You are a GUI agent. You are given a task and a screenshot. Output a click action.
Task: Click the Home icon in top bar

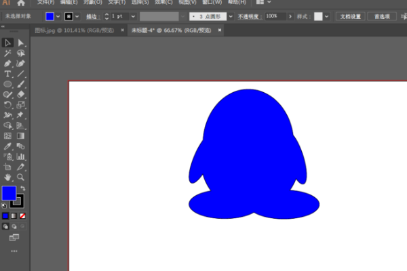point(20,3)
